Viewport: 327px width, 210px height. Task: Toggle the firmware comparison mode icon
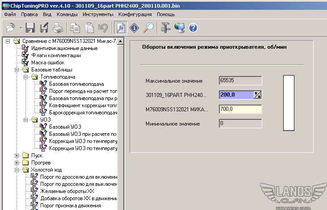[121, 28]
